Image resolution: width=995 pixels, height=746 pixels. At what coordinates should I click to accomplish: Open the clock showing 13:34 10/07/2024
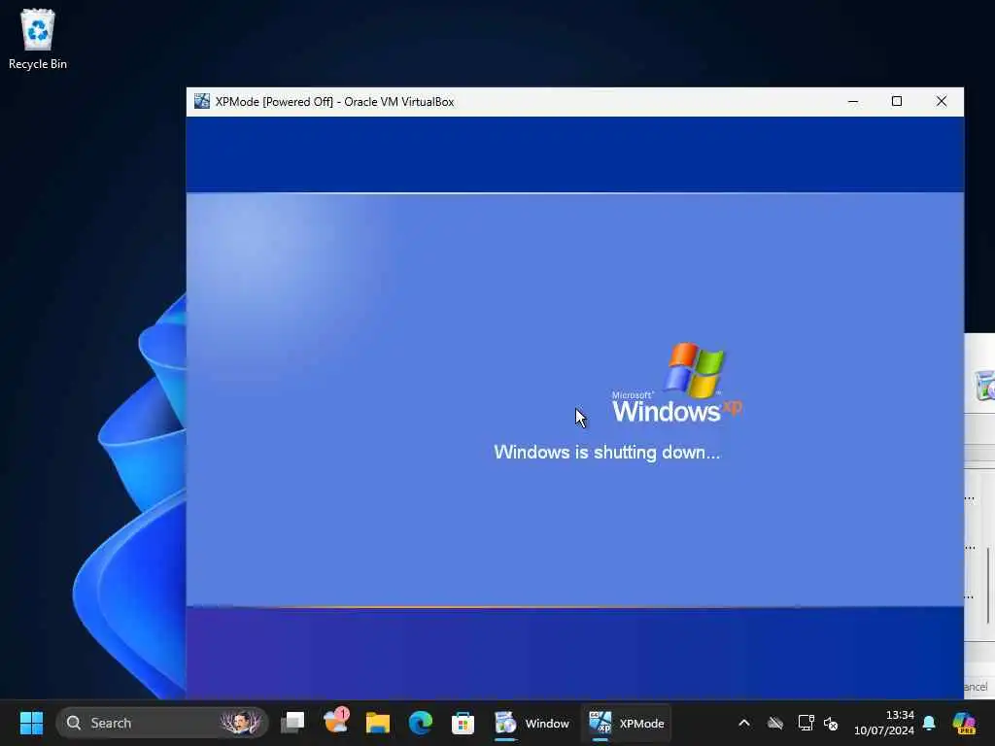(x=883, y=723)
